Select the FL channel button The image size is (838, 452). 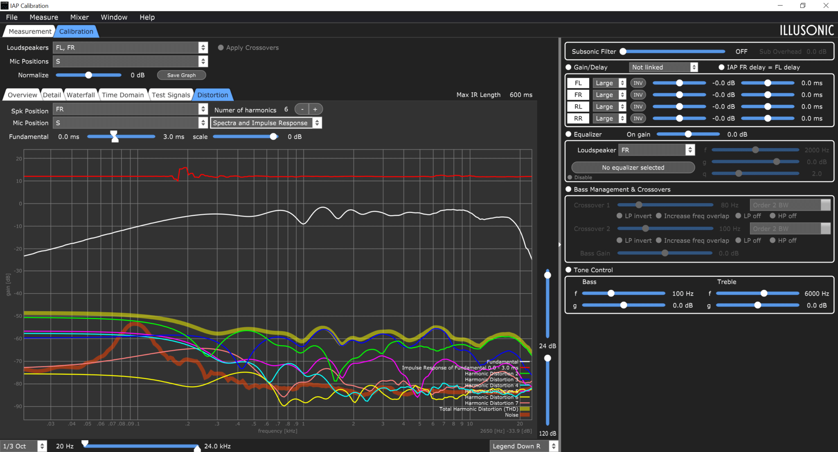tap(578, 83)
